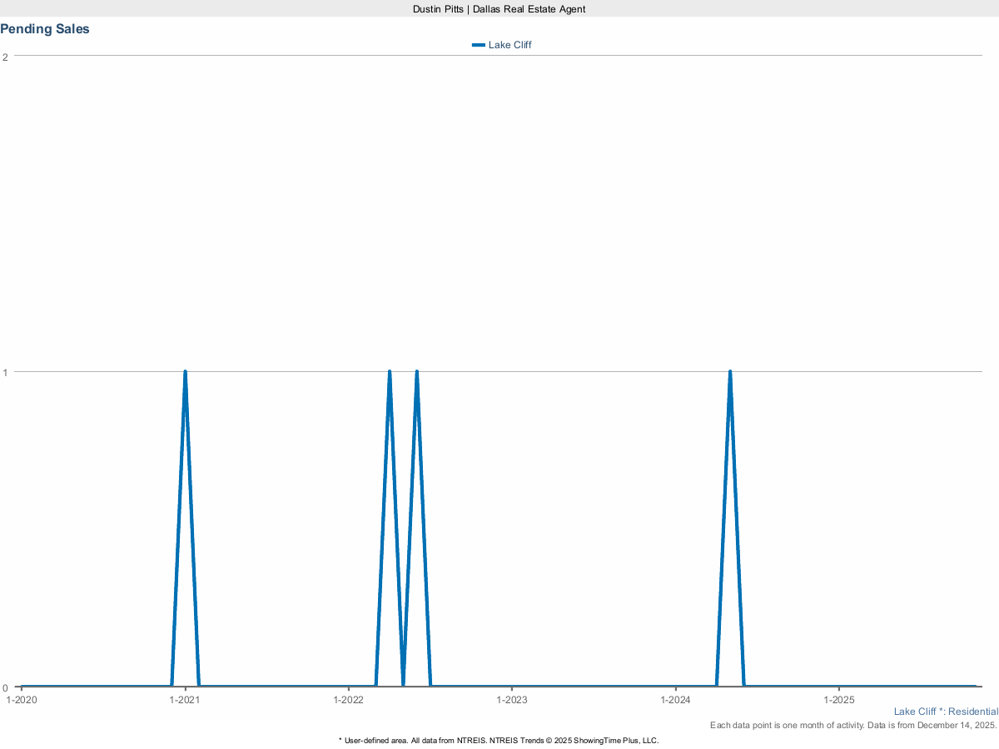
Task: Select the Dustin Pitts header text
Action: tap(499, 8)
